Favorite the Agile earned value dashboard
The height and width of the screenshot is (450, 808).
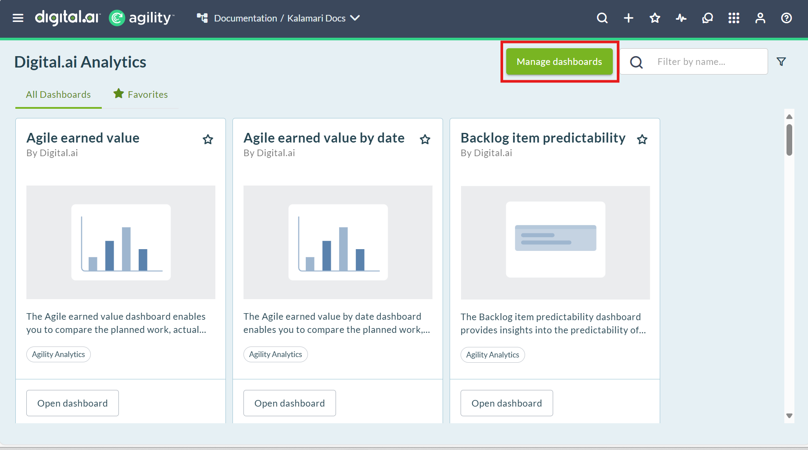pos(208,139)
